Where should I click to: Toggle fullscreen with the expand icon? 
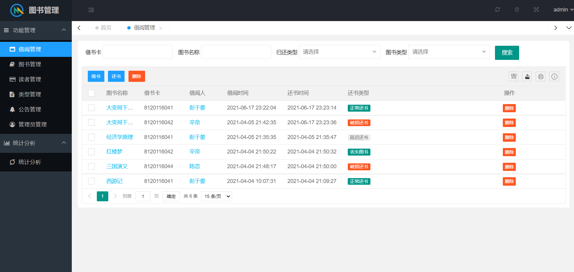pos(536,10)
